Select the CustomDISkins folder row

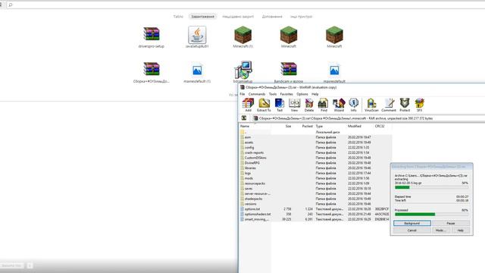point(315,158)
